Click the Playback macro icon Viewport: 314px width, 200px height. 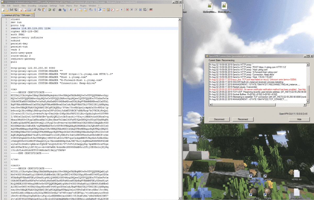pos(136,10)
